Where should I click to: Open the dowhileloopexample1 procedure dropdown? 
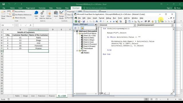[x=172, y=25]
